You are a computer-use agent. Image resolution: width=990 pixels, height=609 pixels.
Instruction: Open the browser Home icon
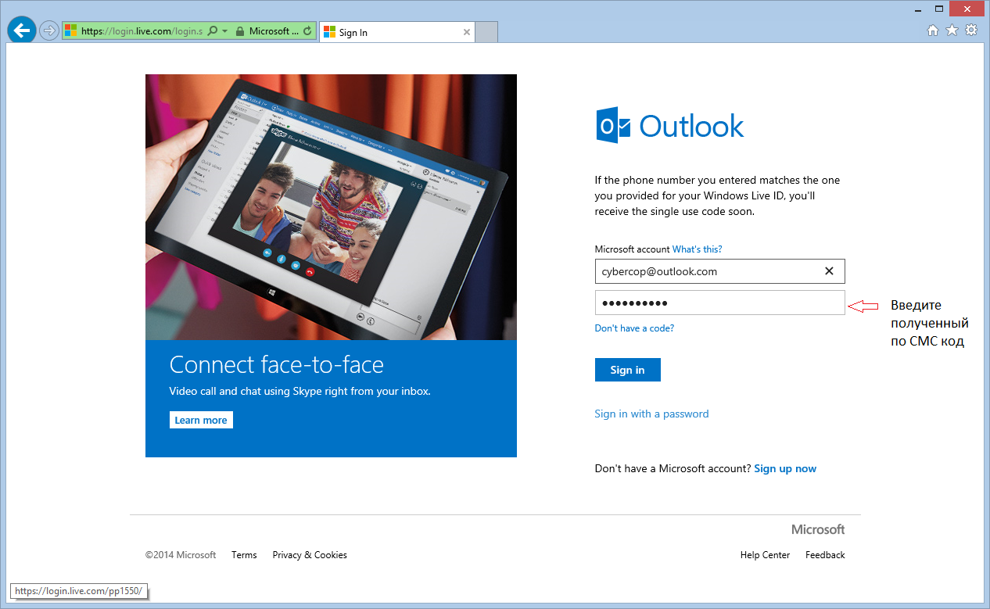(933, 30)
